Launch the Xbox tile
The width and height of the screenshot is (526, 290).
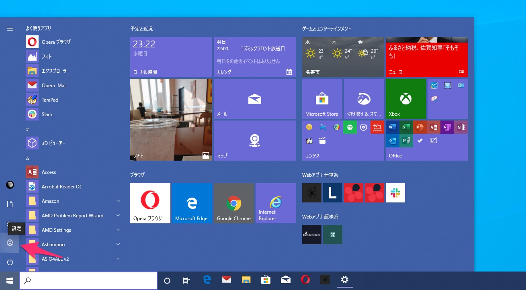406,99
